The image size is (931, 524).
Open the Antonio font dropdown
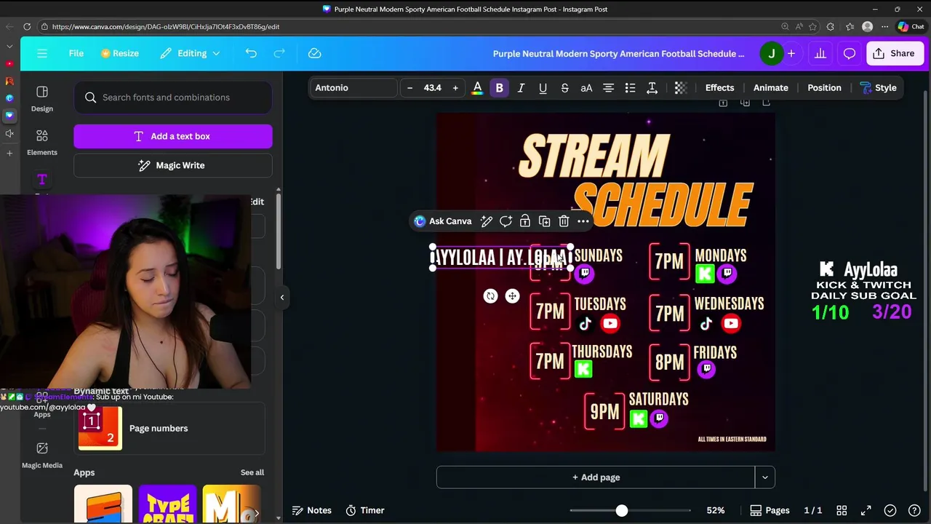(353, 87)
